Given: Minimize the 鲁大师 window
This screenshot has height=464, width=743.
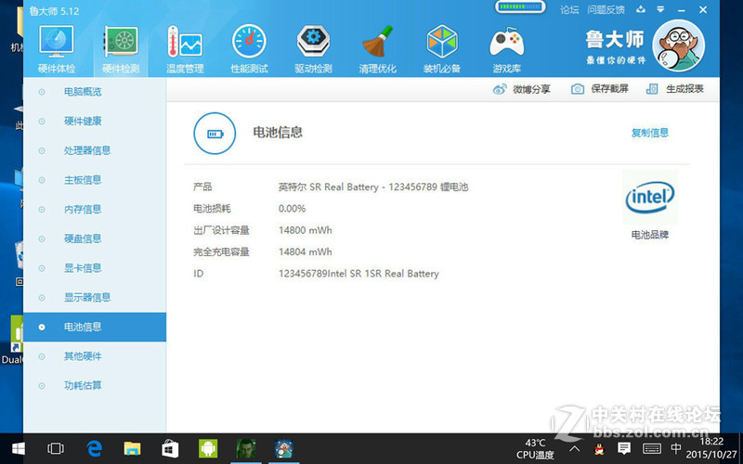Looking at the screenshot, I should (682, 10).
